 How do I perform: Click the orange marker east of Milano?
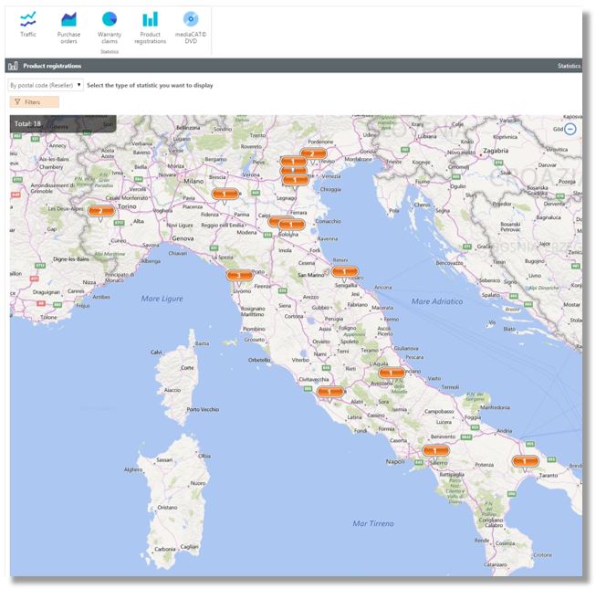(x=224, y=194)
